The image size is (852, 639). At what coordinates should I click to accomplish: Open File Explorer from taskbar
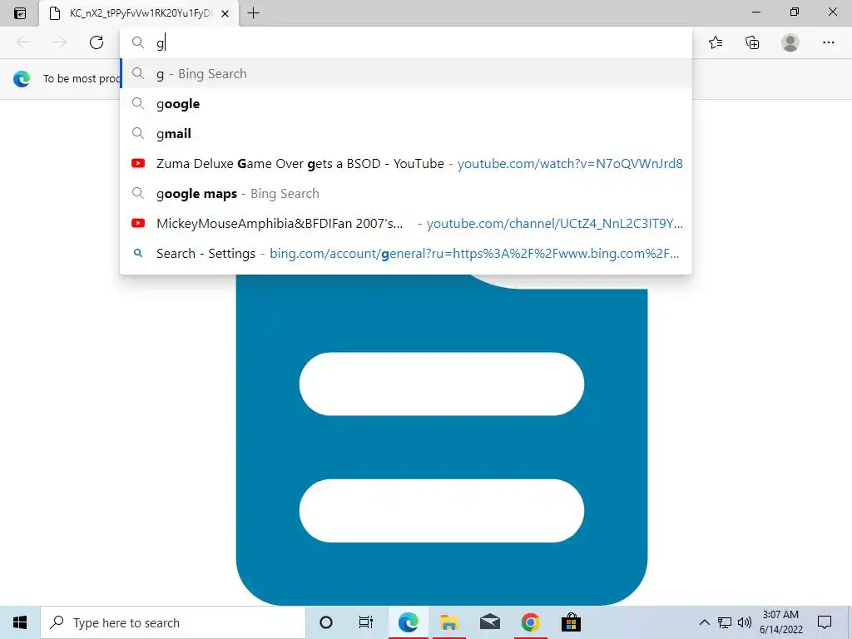coord(448,622)
